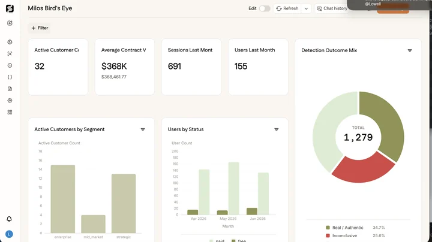Add a Filter to the dashboard
This screenshot has width=432, height=242.
tap(40, 28)
